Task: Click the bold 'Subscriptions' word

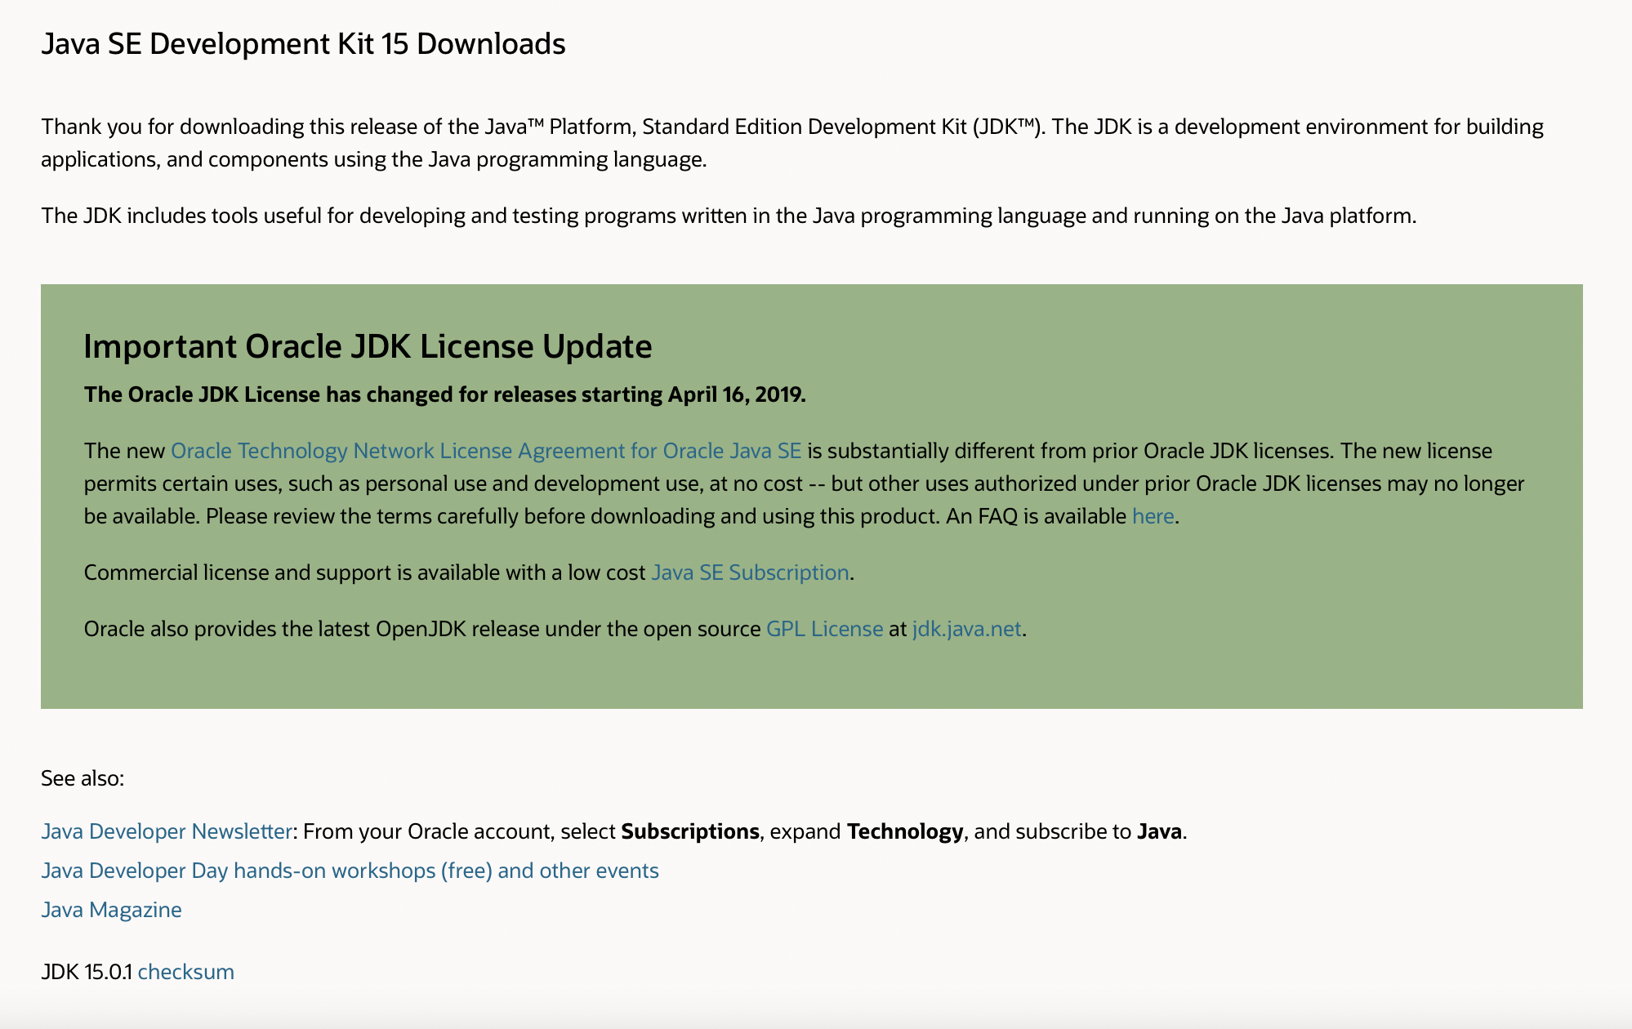Action: click(690, 831)
